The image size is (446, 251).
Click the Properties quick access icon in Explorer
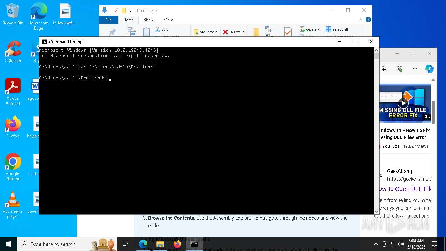[x=116, y=10]
